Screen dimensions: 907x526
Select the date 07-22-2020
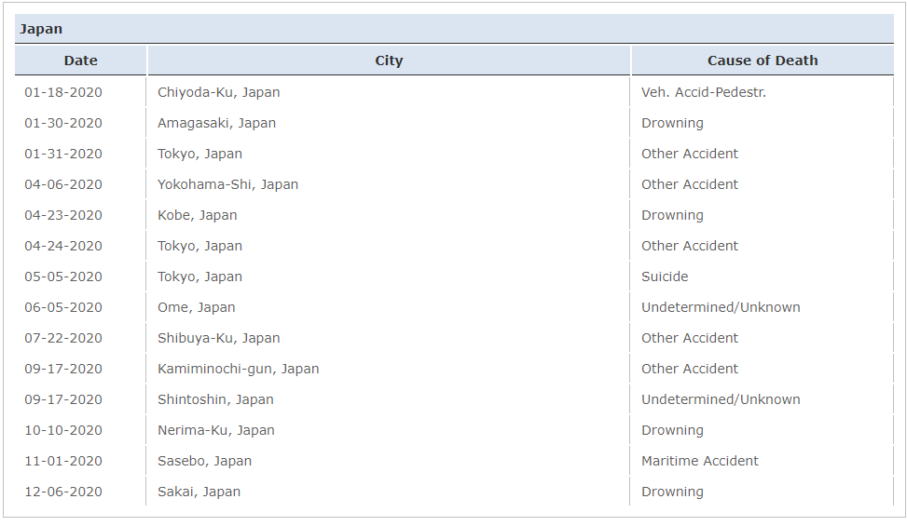tap(63, 338)
